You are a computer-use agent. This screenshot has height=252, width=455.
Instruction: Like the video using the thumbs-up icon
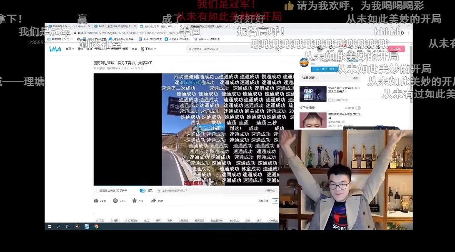coord(97,201)
